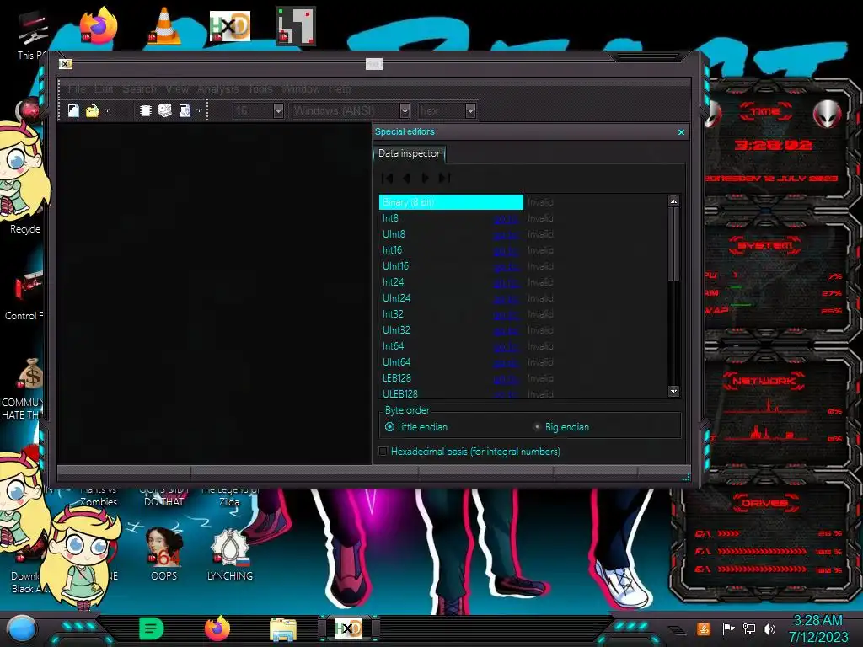Open the Edit menu
The height and width of the screenshot is (647, 863).
click(x=104, y=88)
